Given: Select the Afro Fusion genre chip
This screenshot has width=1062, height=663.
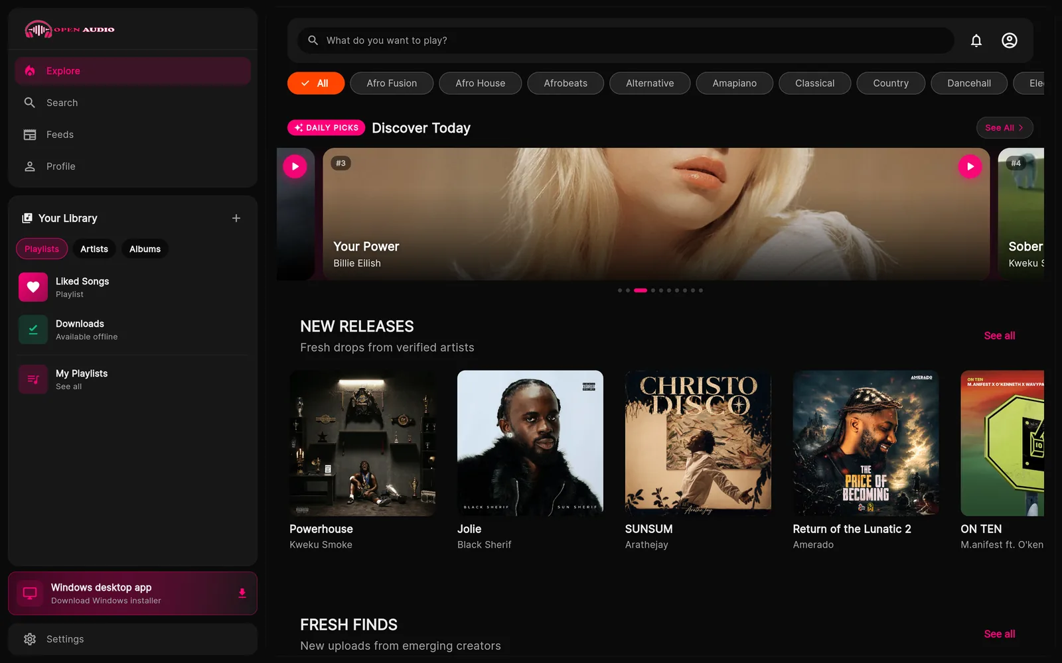Looking at the screenshot, I should click(x=392, y=84).
